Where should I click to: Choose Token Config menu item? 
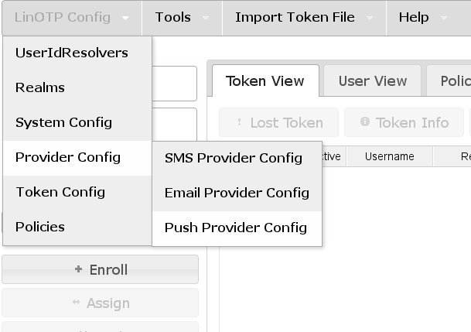[60, 192]
